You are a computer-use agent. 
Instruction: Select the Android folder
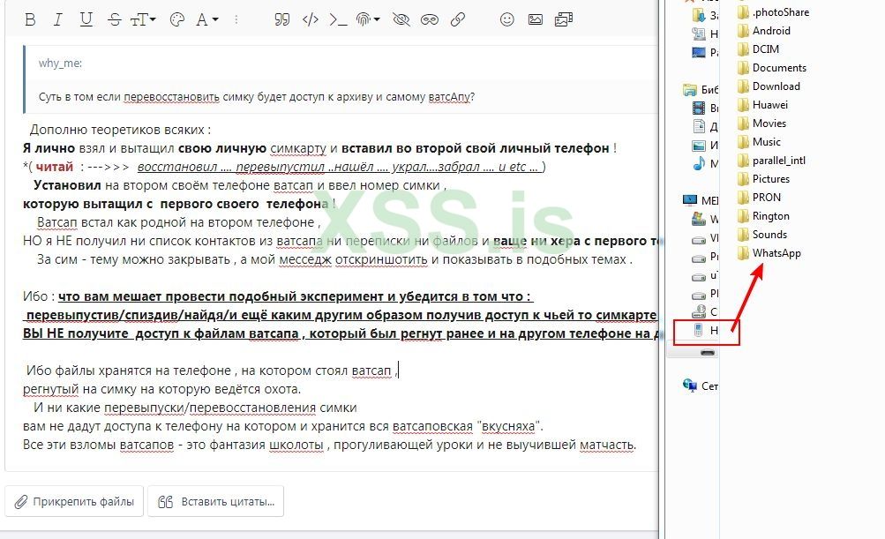click(x=763, y=31)
